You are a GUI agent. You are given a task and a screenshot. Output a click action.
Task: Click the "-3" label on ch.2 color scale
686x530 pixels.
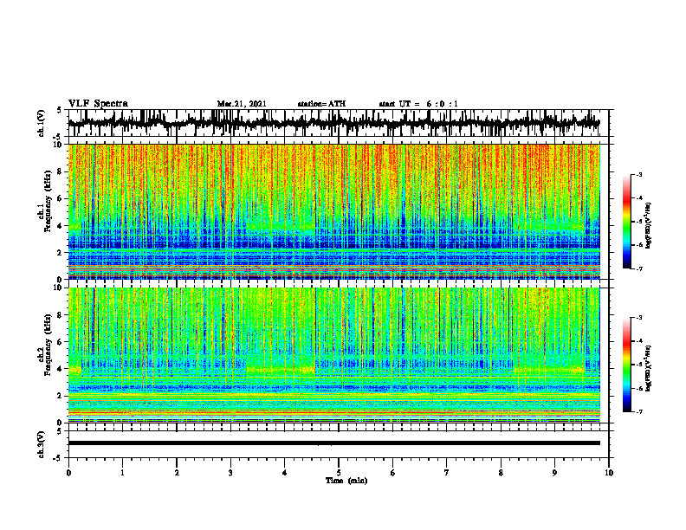coord(638,318)
